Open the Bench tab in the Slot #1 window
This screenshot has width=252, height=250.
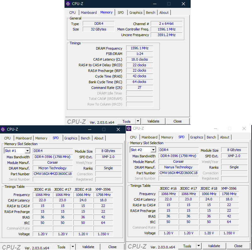[86, 138]
